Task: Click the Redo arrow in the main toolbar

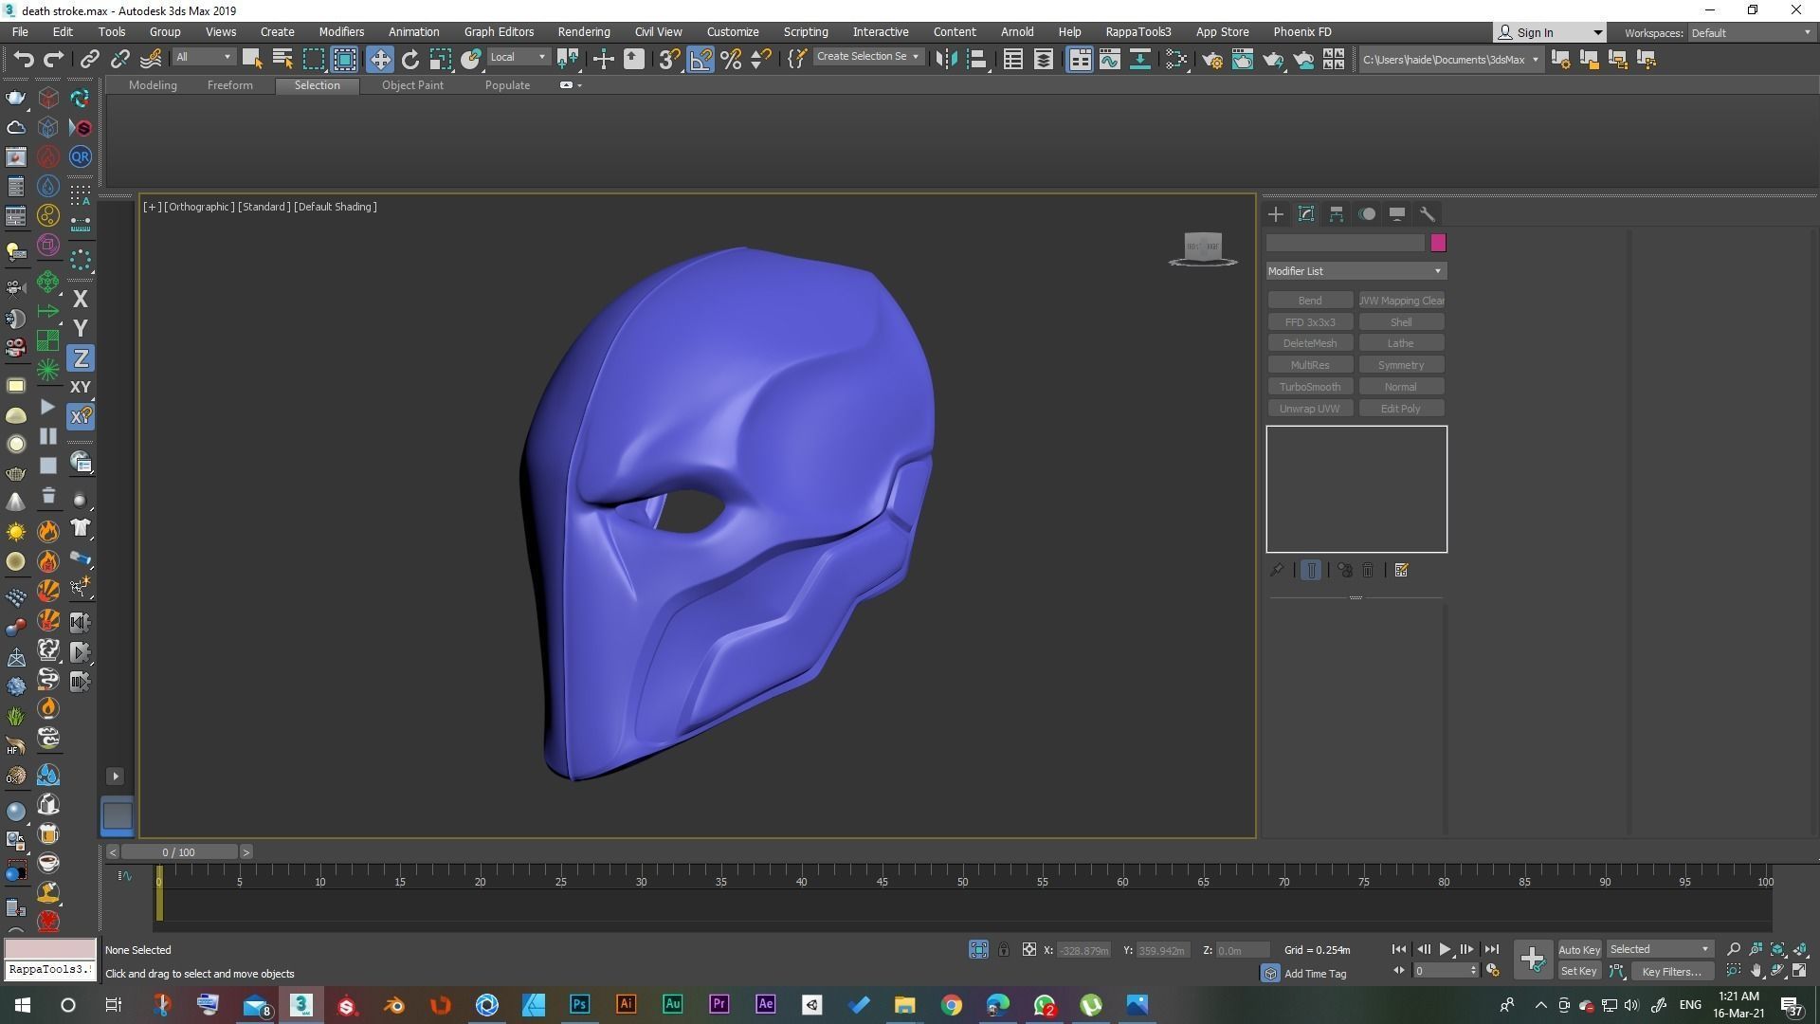Action: tap(54, 60)
